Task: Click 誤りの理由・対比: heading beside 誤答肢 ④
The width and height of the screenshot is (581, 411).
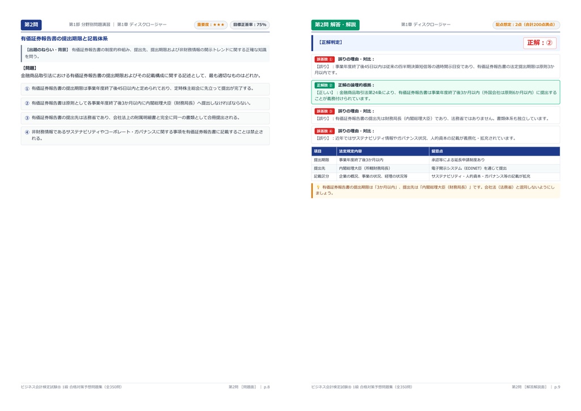Action: click(356, 131)
